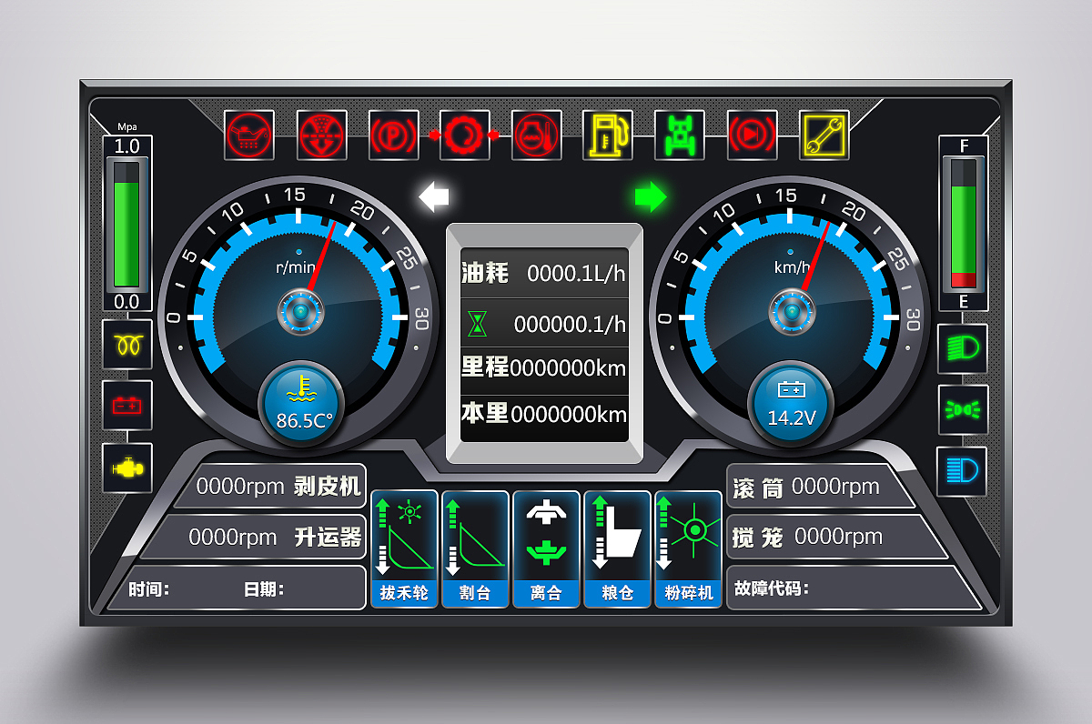Select the yellow fuel pump indicator
Viewport: 1092px width, 724px height.
point(609,136)
